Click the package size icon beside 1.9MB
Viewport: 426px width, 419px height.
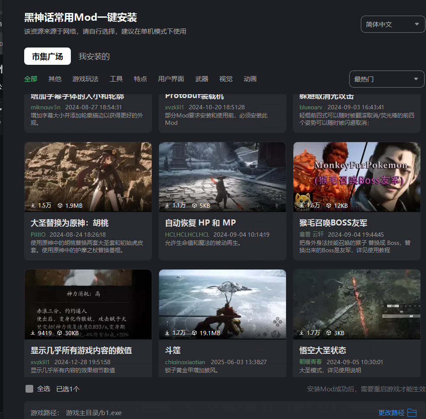point(60,206)
